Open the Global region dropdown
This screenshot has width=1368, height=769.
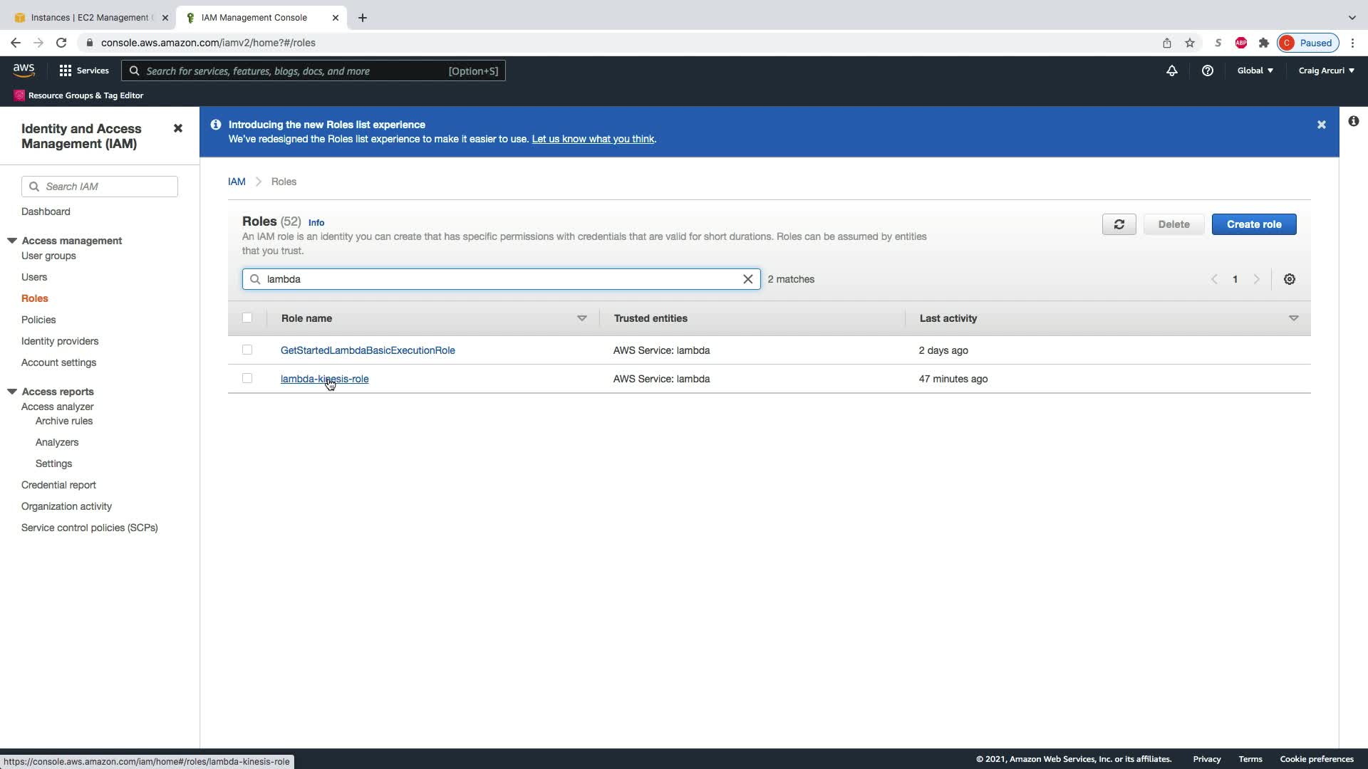pyautogui.click(x=1255, y=70)
